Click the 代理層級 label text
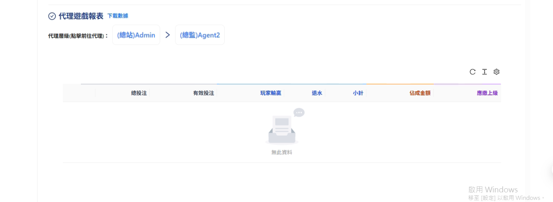The width and height of the screenshot is (553, 202). click(x=78, y=36)
